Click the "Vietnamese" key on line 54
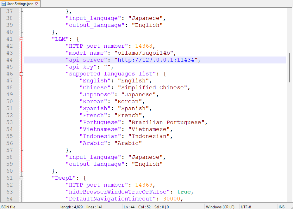The height and width of the screenshot is (209, 293). [100, 129]
